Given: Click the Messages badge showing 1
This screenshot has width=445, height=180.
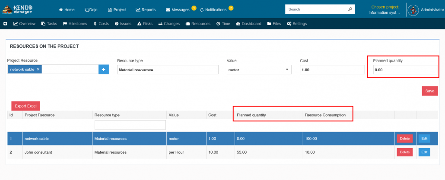Looking at the screenshot, I should (x=194, y=8).
